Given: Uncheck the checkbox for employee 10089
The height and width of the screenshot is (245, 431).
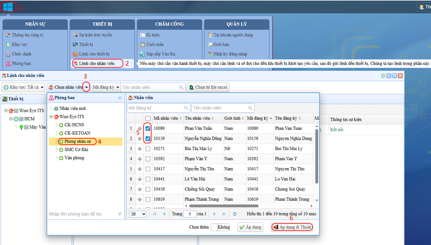Looking at the screenshot, I should click(x=147, y=128).
